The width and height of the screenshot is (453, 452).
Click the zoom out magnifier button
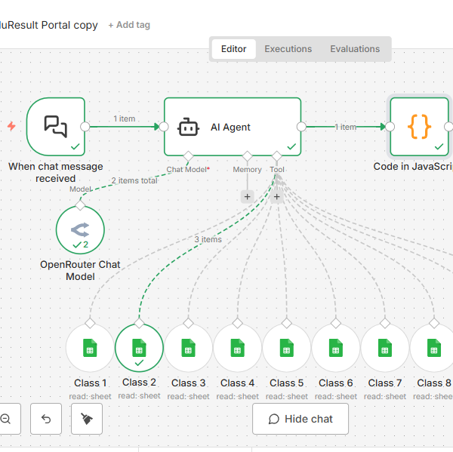pyautogui.click(x=8, y=419)
